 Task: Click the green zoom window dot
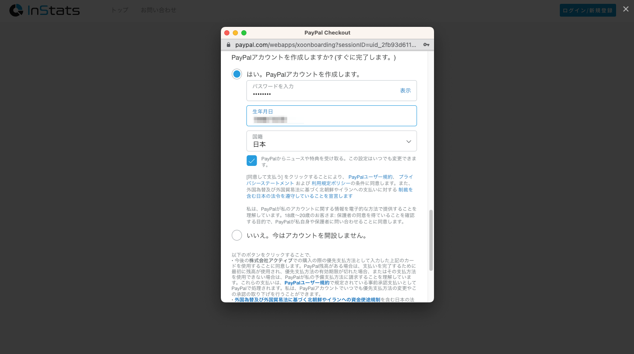(x=244, y=33)
